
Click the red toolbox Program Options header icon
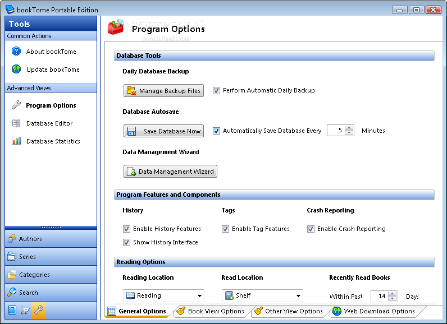(x=116, y=27)
